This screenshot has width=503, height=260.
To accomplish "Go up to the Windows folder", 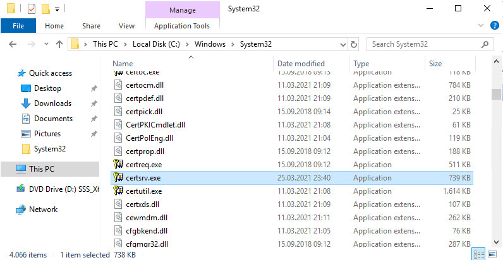I will [x=59, y=44].
